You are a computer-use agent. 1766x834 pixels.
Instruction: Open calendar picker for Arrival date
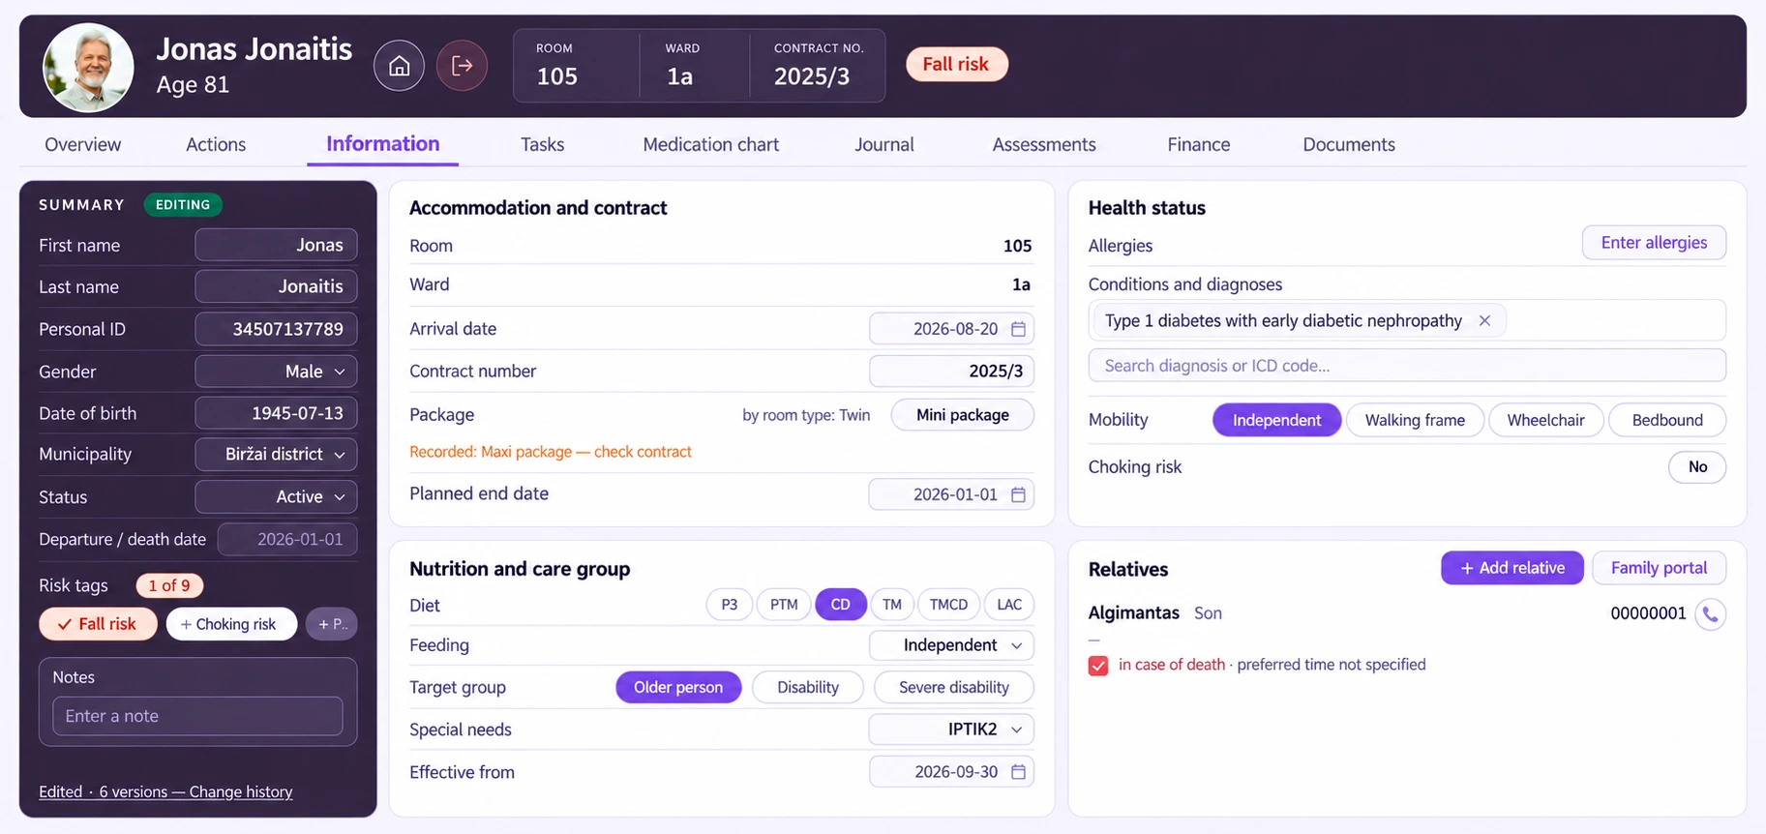(x=1018, y=329)
